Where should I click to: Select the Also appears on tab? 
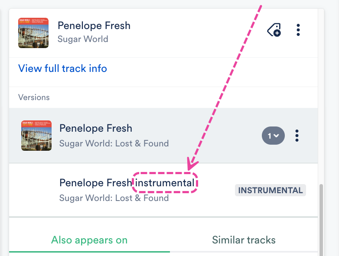click(x=89, y=240)
